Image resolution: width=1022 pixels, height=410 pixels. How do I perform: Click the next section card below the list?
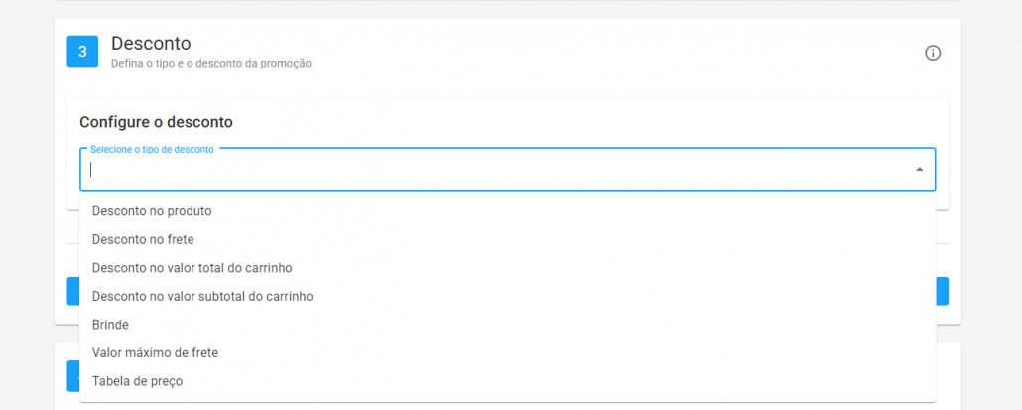tap(949, 375)
